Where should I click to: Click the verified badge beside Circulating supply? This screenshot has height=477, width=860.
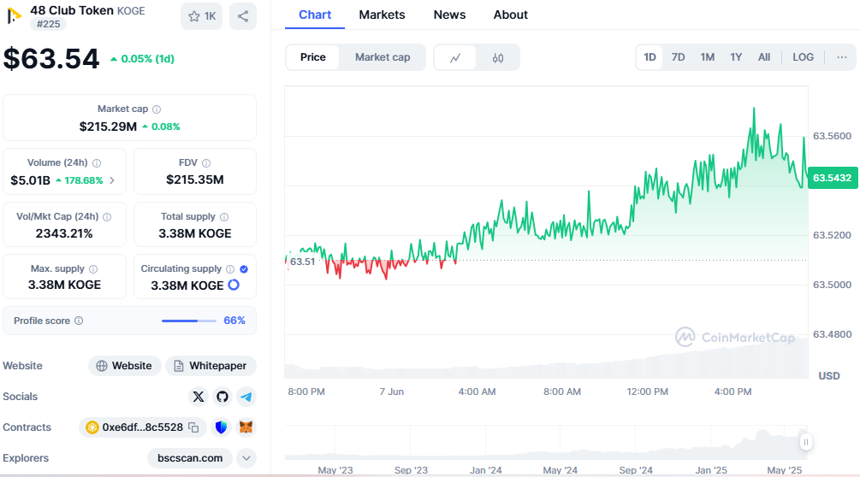point(244,269)
